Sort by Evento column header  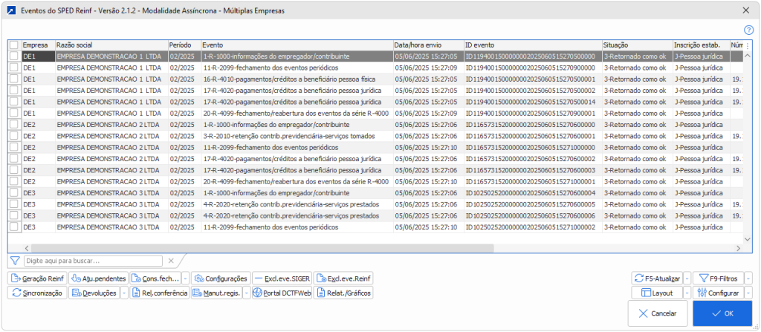pos(297,45)
